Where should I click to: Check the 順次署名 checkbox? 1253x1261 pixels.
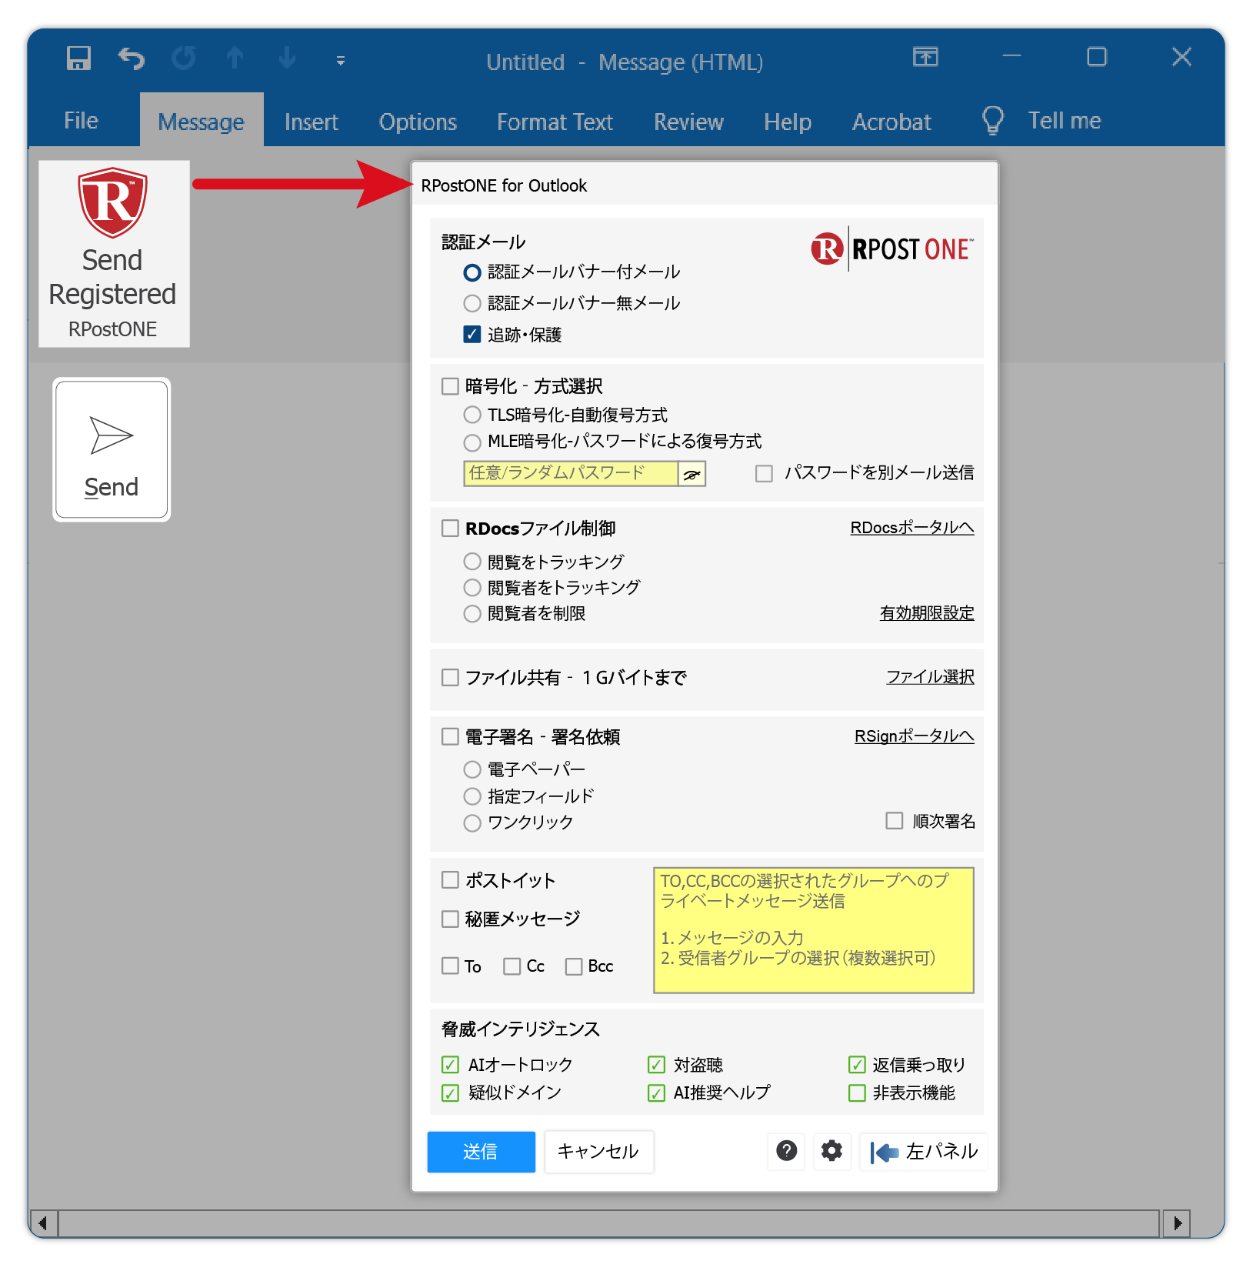point(894,821)
